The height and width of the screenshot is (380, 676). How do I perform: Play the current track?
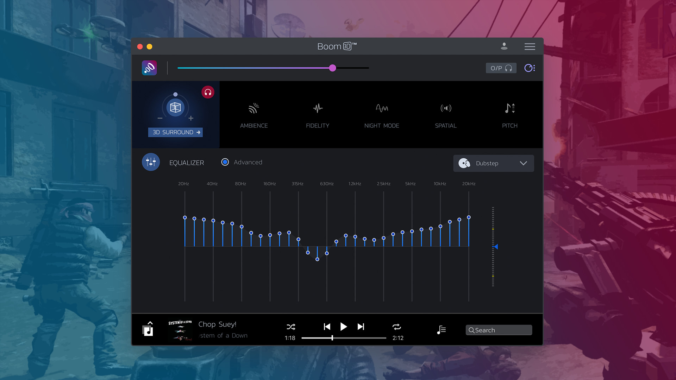tap(344, 327)
